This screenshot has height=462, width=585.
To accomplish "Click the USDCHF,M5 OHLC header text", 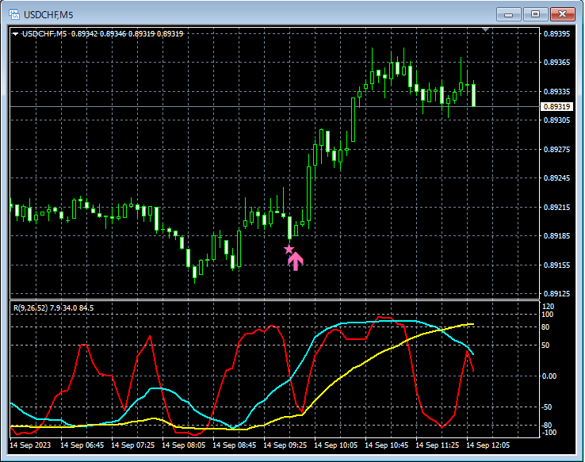I will [x=102, y=34].
